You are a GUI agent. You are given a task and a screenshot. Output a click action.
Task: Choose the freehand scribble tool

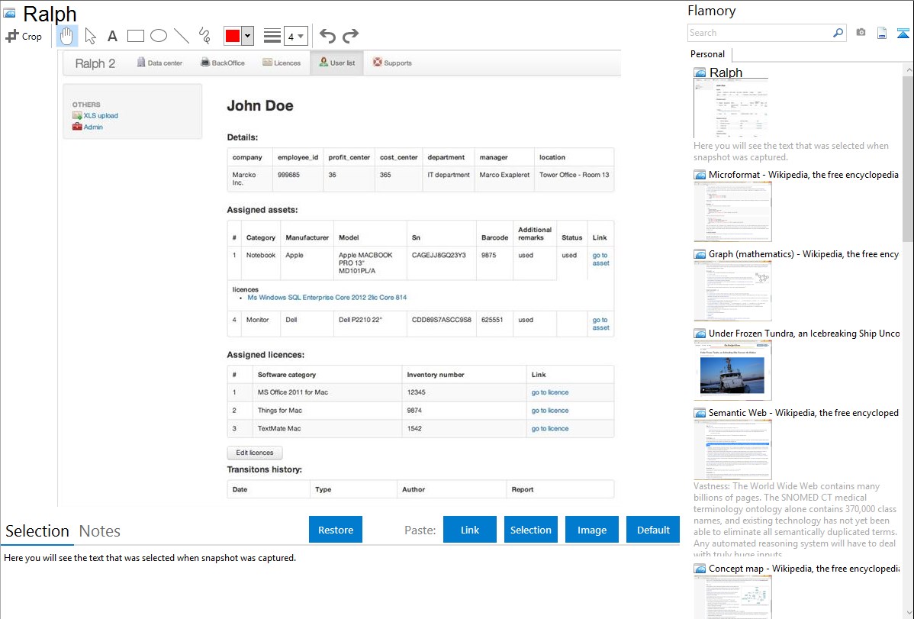[x=204, y=36]
